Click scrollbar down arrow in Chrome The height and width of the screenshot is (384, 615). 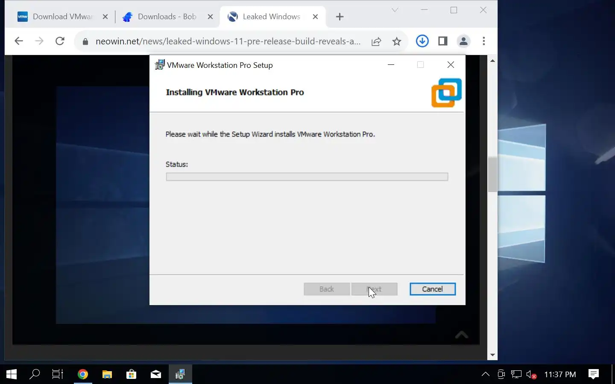click(492, 355)
